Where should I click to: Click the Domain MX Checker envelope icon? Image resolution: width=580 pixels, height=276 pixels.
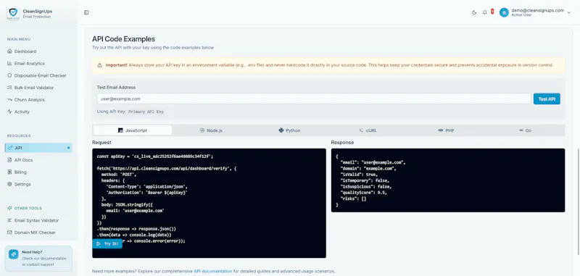coord(9,233)
